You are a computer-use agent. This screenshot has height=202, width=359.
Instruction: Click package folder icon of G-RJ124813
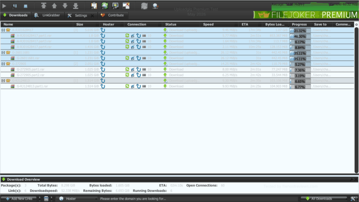pyautogui.click(x=8, y=81)
